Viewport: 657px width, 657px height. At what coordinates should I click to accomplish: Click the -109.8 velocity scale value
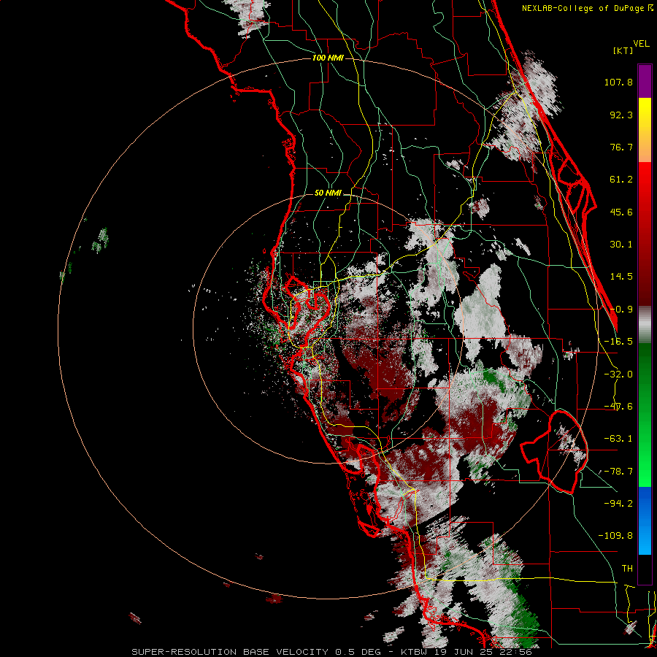coord(615,536)
